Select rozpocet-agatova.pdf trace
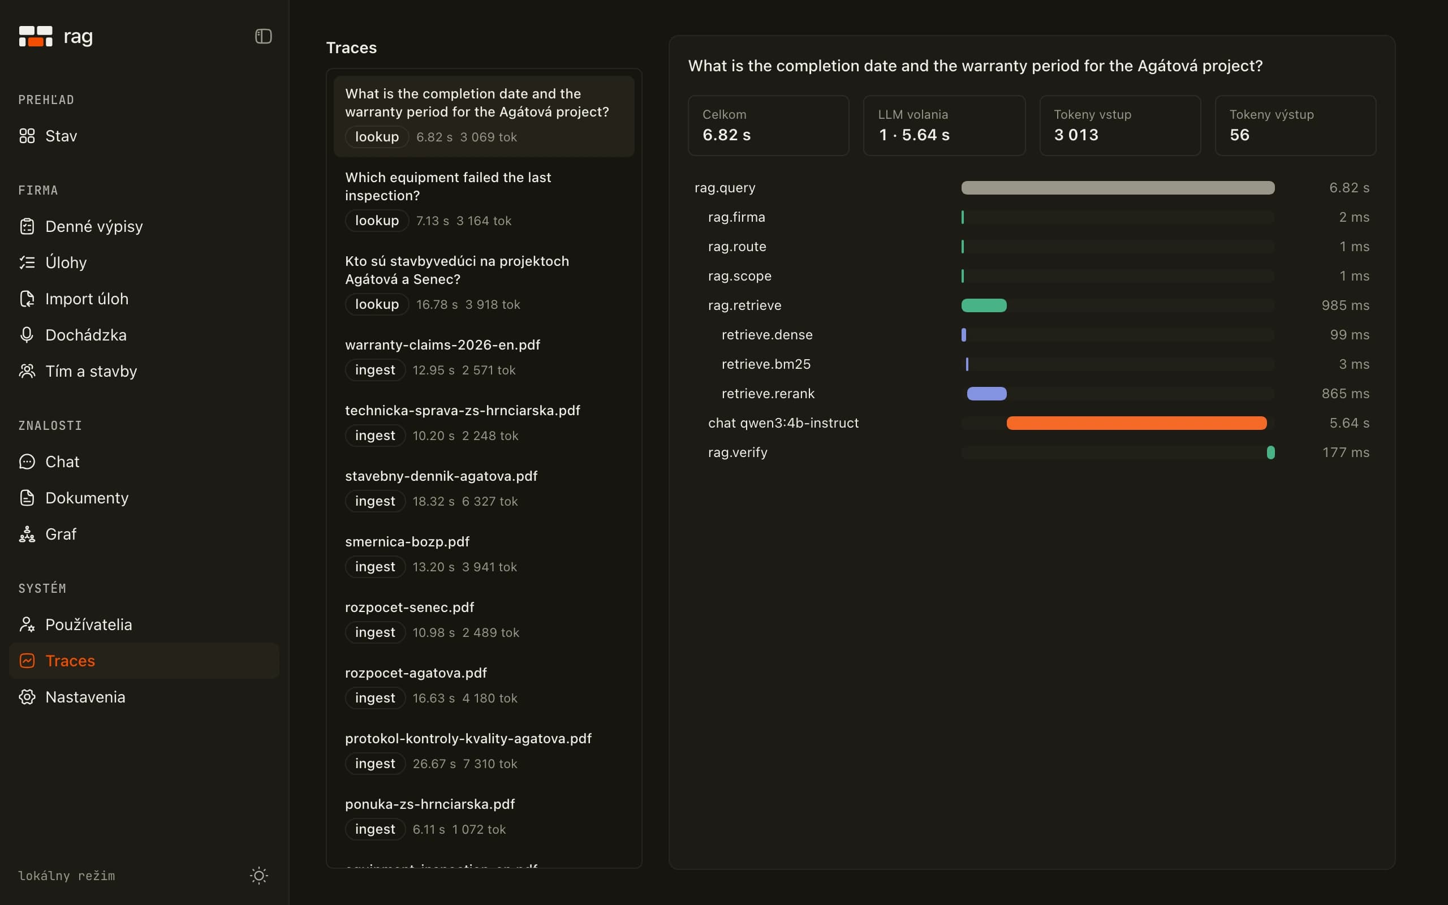The height and width of the screenshot is (905, 1448). pyautogui.click(x=484, y=686)
